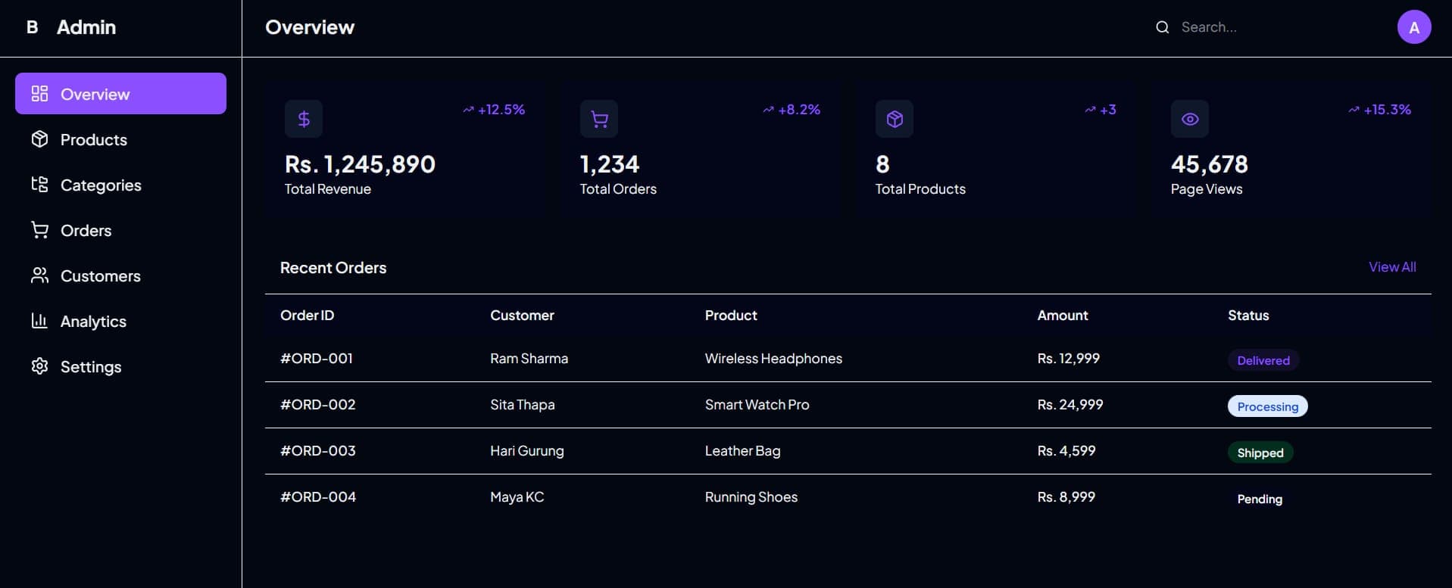Click the Product column header

[x=731, y=316]
